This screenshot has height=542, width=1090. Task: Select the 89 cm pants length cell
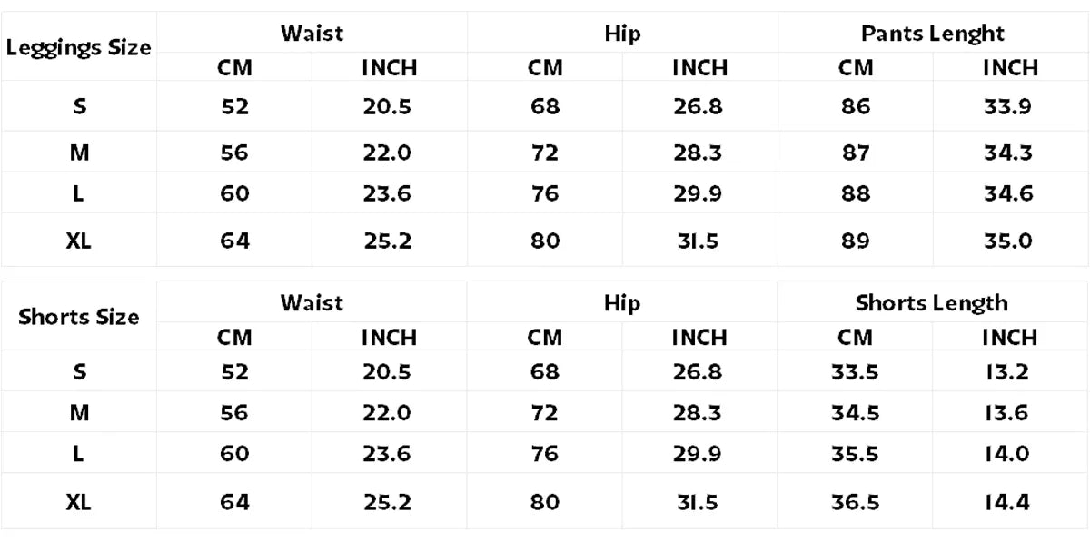[856, 241]
